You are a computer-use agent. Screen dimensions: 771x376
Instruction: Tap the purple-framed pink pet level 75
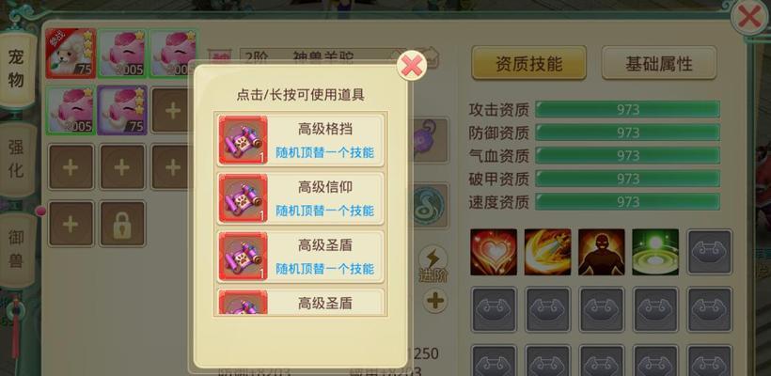(x=122, y=110)
